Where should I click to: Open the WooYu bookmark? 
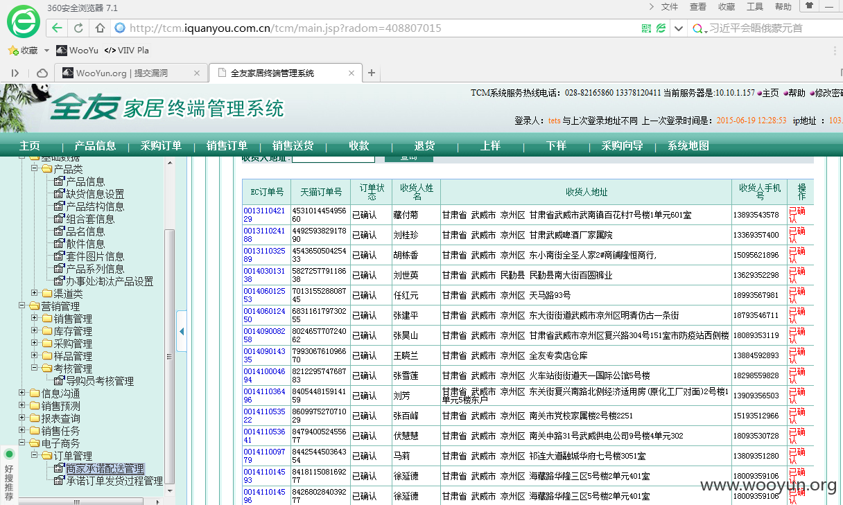pyautogui.click(x=78, y=51)
